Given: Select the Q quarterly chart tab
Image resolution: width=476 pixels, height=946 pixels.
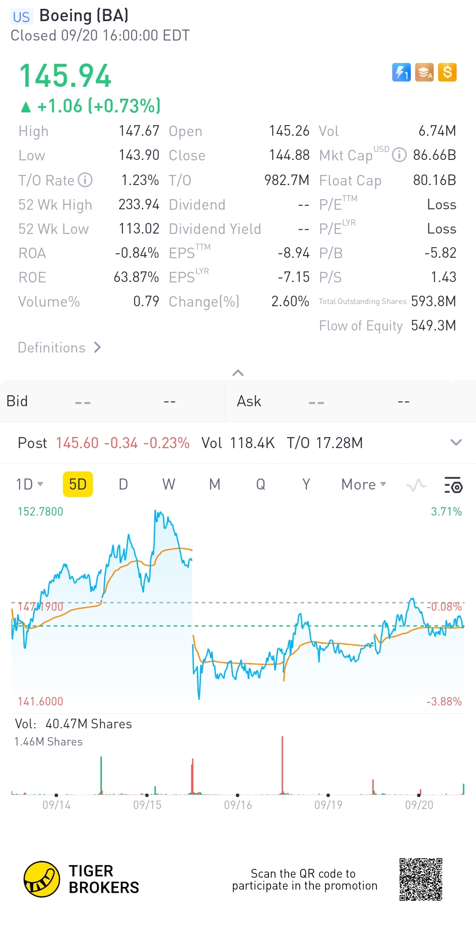Looking at the screenshot, I should (260, 484).
